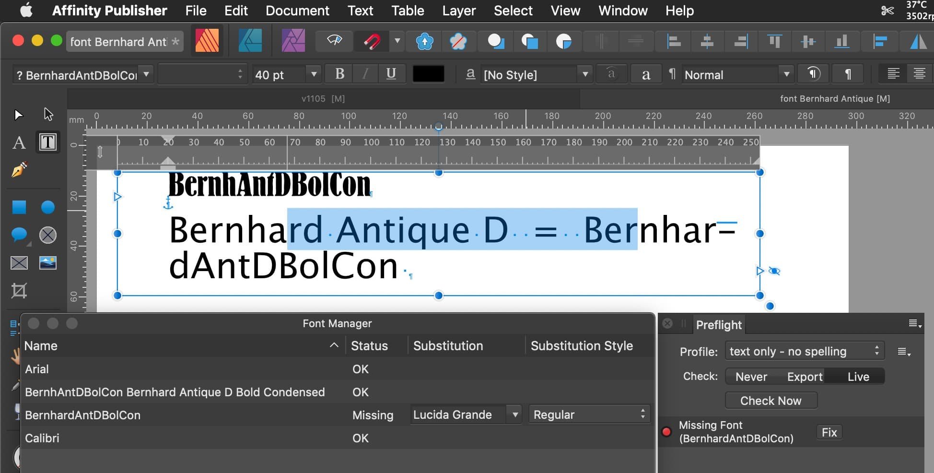934x473 pixels.
Task: Select the Ellipse shape tool
Action: (47, 207)
